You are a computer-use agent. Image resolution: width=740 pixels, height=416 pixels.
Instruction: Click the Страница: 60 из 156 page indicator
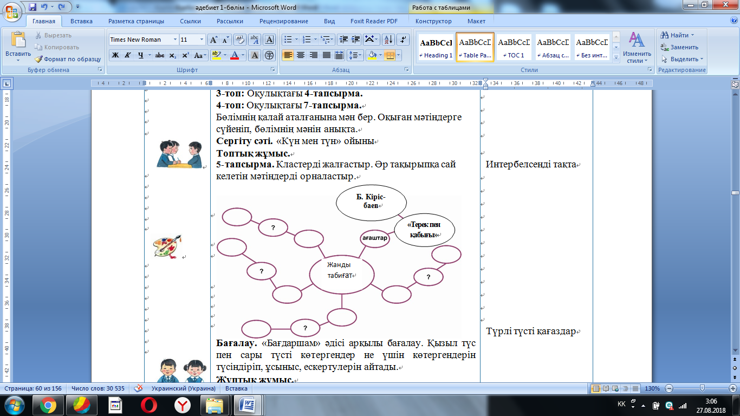coord(33,389)
